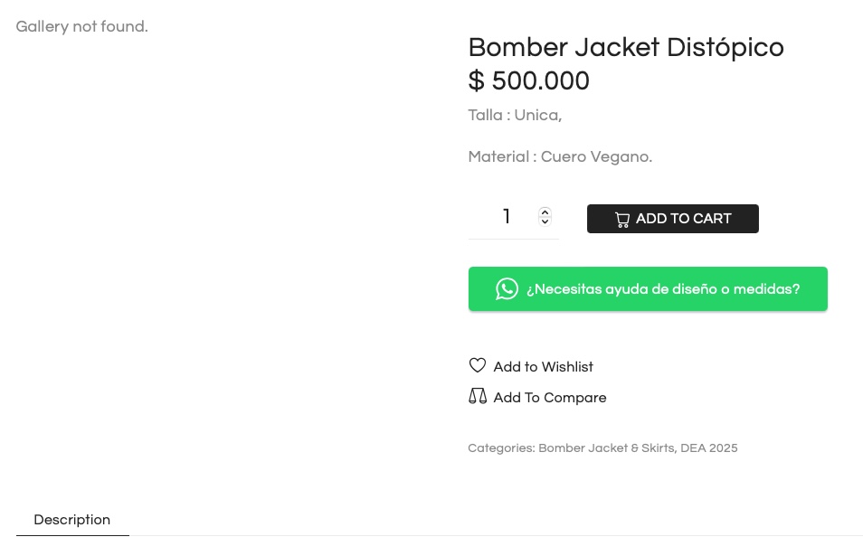863x537 pixels.
Task: Click the "Add To Compare" text link
Action: [549, 398]
